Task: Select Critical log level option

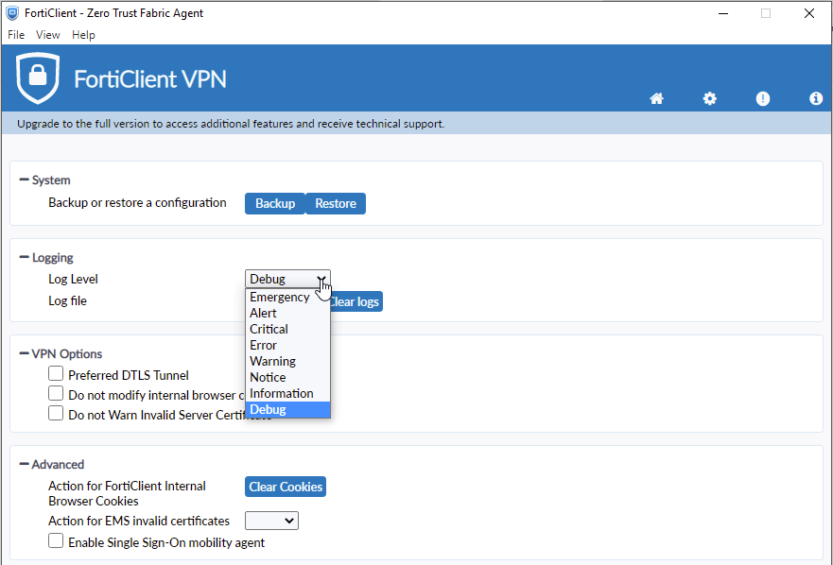Action: (x=287, y=329)
